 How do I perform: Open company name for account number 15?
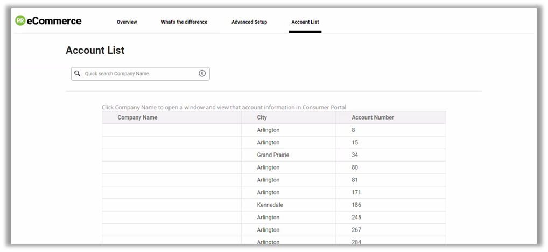(171, 143)
